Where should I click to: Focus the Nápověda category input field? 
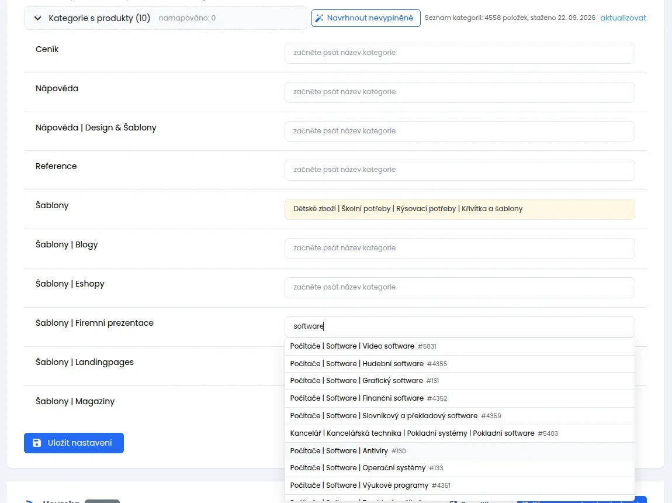click(459, 92)
